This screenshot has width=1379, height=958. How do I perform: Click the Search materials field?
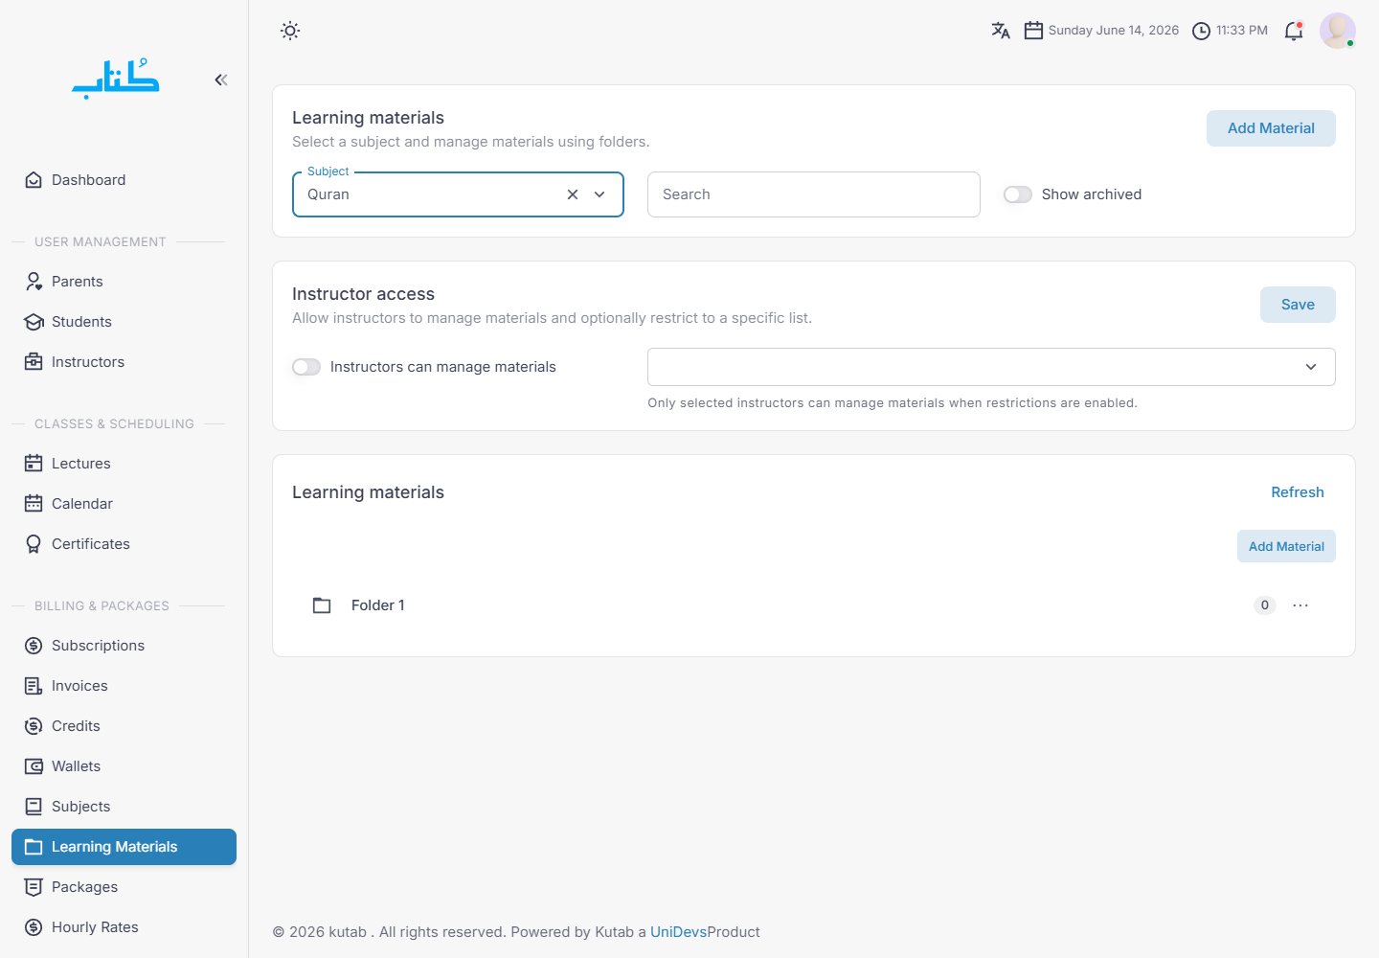pos(814,194)
